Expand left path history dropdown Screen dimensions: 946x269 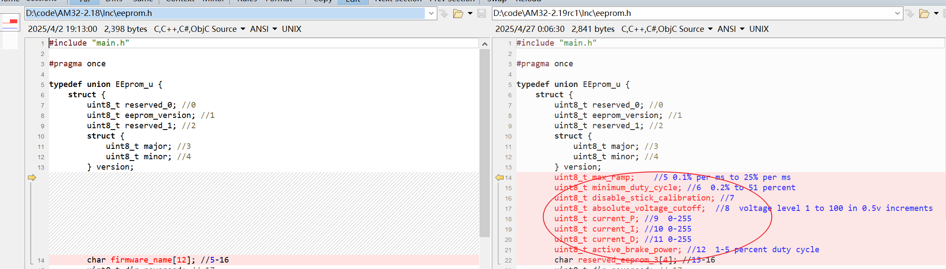[x=431, y=13]
